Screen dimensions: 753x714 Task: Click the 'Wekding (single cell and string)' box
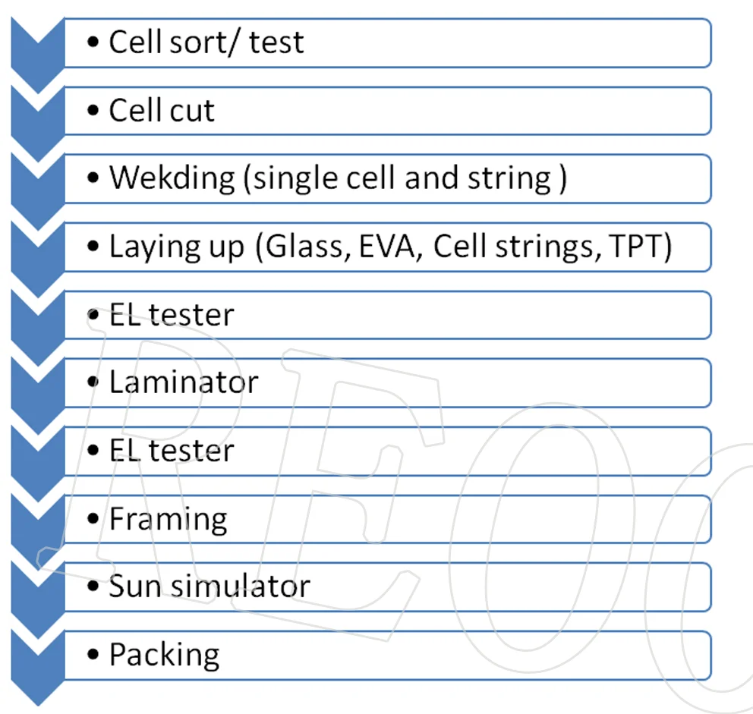click(x=387, y=178)
